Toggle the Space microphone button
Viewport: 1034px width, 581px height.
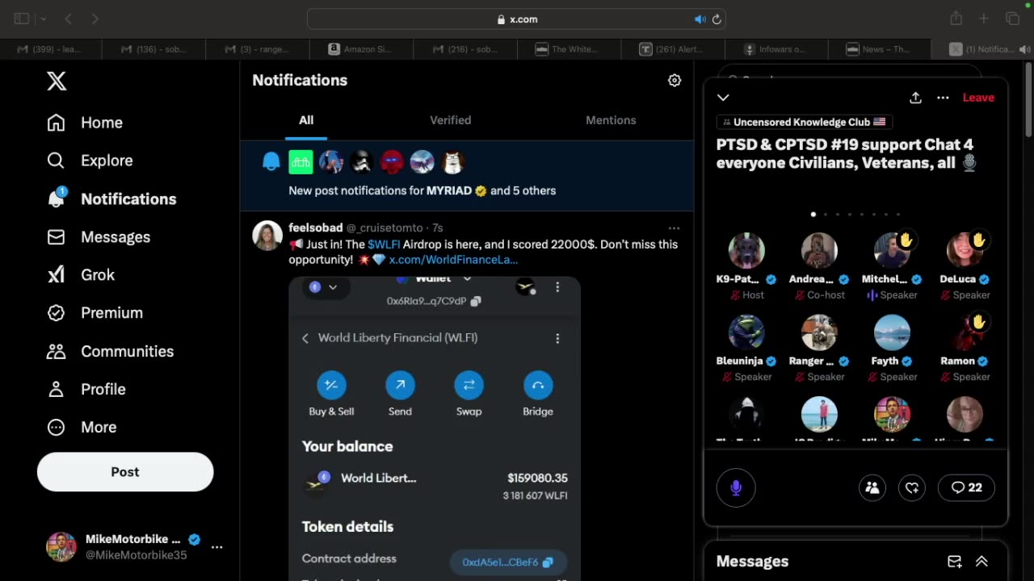coord(736,487)
